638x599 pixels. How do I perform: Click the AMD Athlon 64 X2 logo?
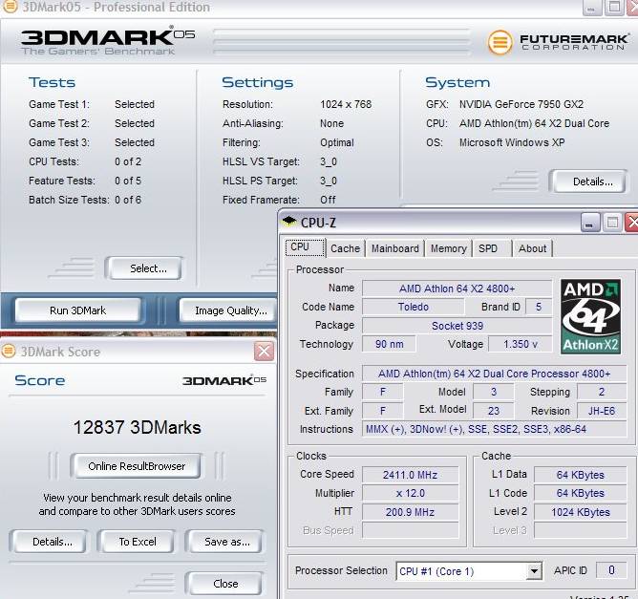pos(590,316)
